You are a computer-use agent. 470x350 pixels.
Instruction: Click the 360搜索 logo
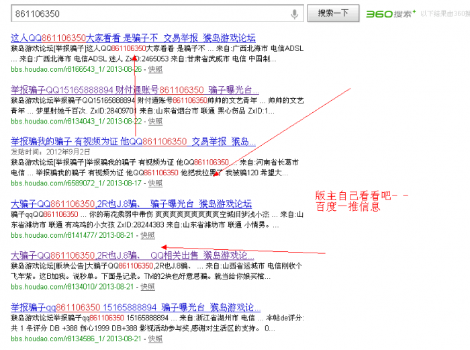(x=391, y=14)
